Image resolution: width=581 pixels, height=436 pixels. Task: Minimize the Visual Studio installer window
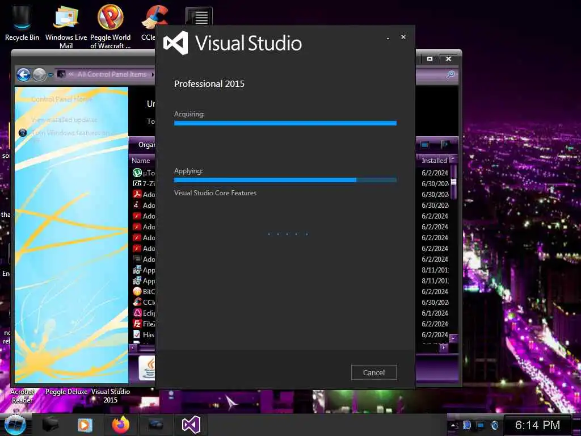coord(388,37)
